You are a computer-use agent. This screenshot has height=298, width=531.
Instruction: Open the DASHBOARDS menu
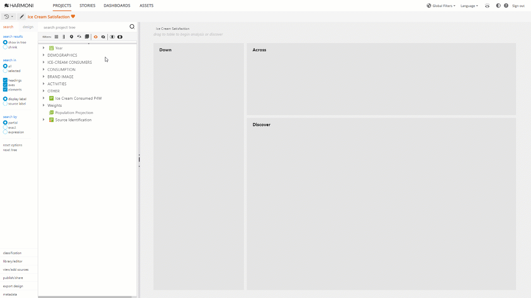(x=117, y=6)
